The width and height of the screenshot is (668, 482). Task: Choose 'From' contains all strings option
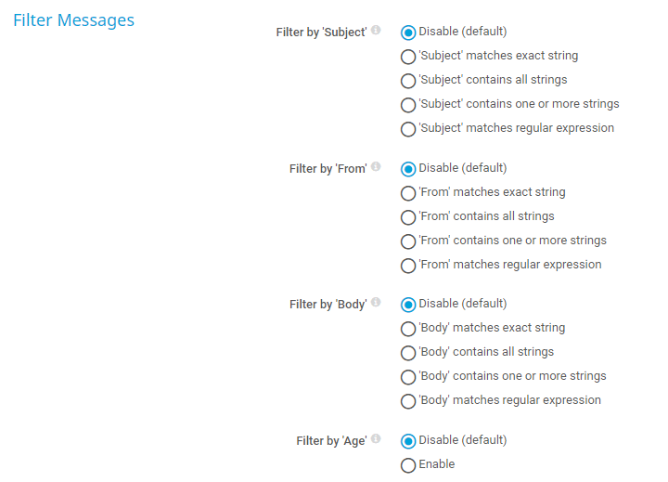pyautogui.click(x=408, y=217)
